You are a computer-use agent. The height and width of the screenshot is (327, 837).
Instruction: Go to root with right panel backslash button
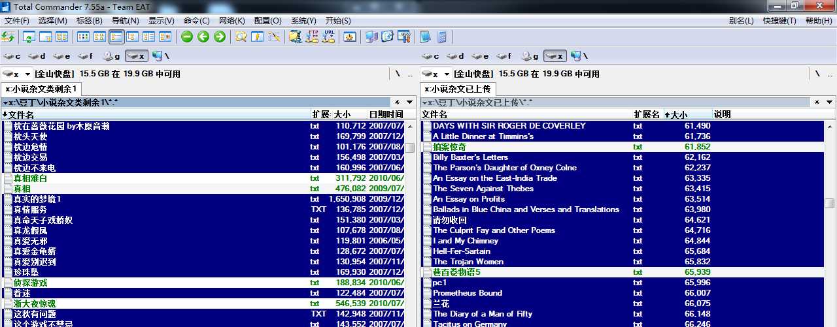817,74
